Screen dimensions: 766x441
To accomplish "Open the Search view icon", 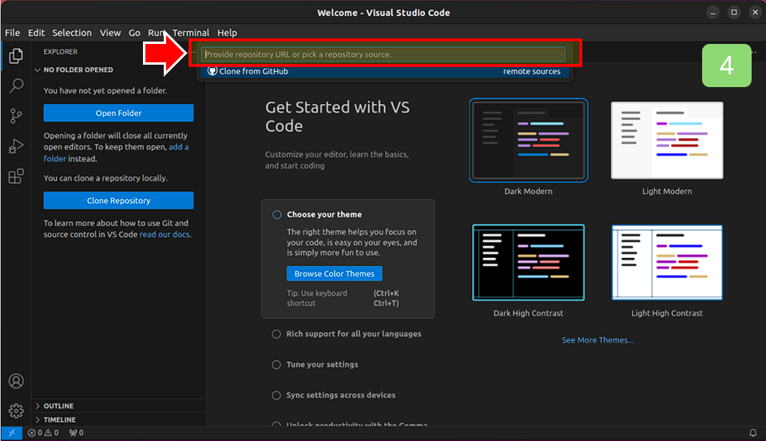I will (16, 86).
